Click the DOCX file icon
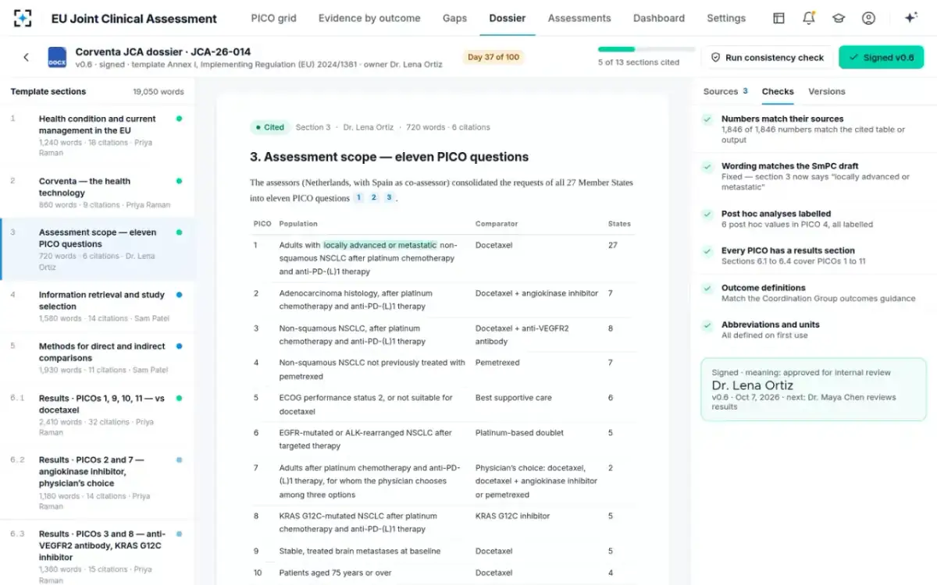The image size is (937, 585). tap(57, 58)
